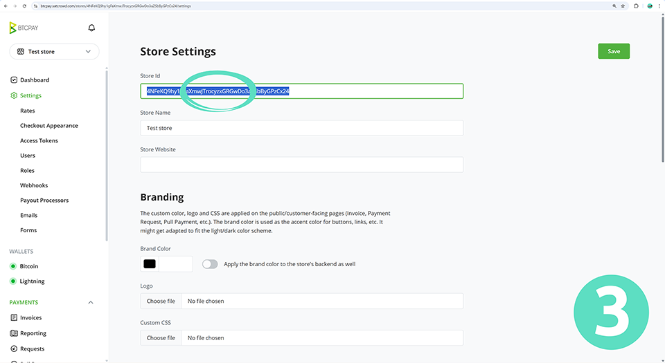665x363 pixels.
Task: Click the Requests sidebar icon
Action: tap(14, 348)
